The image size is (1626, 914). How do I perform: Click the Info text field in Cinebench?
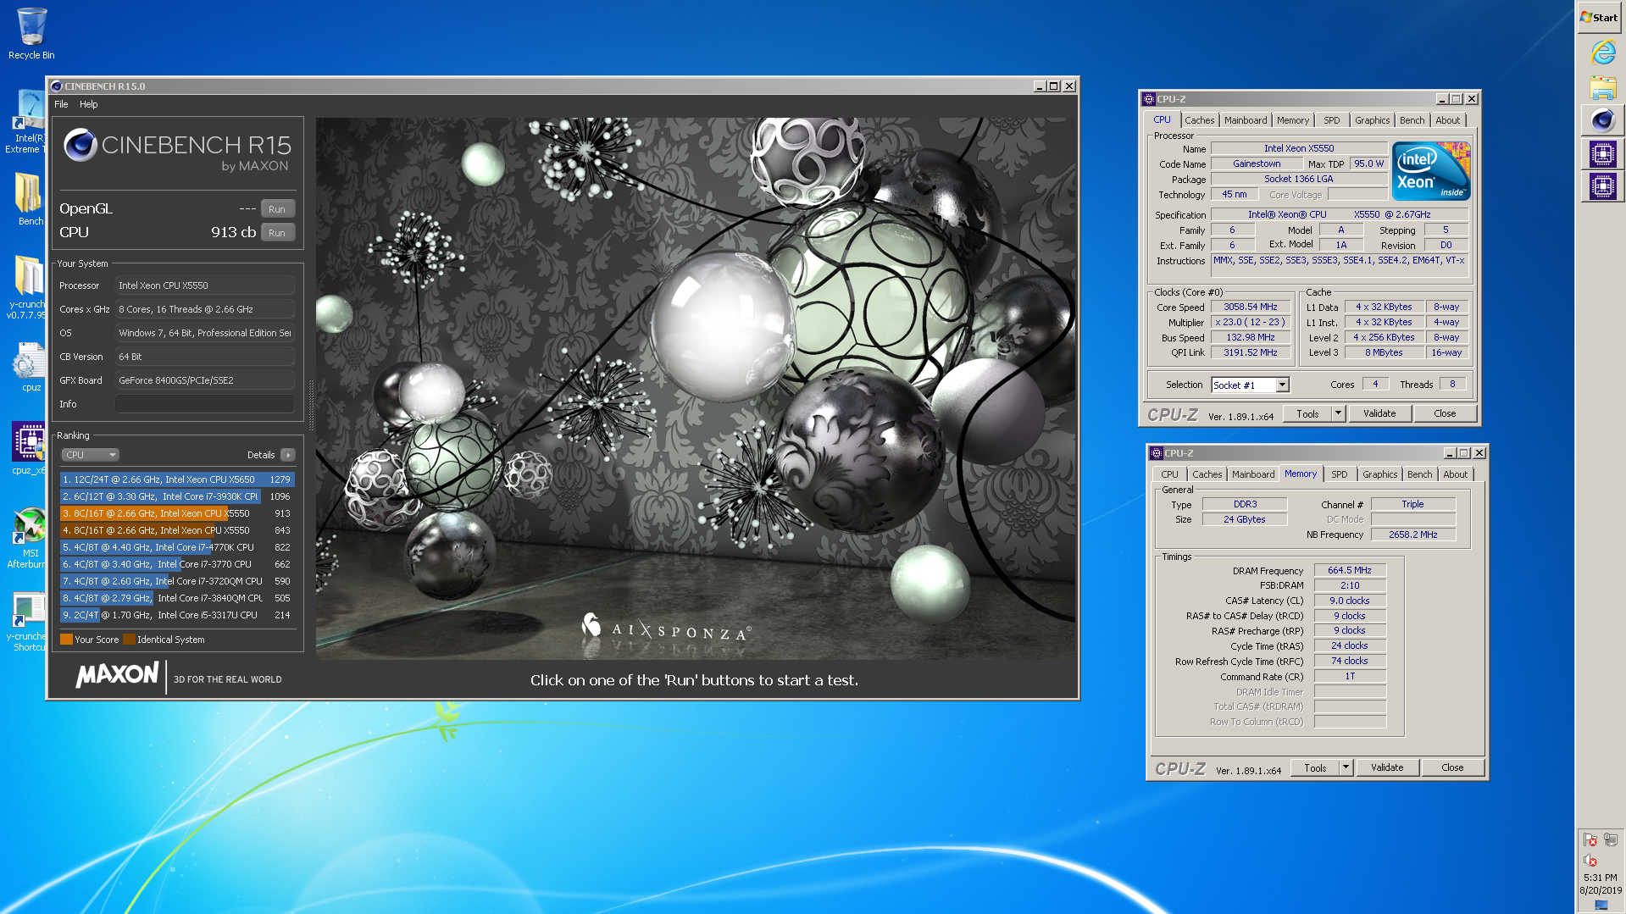(205, 404)
